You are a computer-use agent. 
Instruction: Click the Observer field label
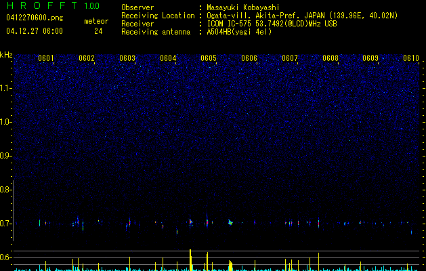click(137, 7)
